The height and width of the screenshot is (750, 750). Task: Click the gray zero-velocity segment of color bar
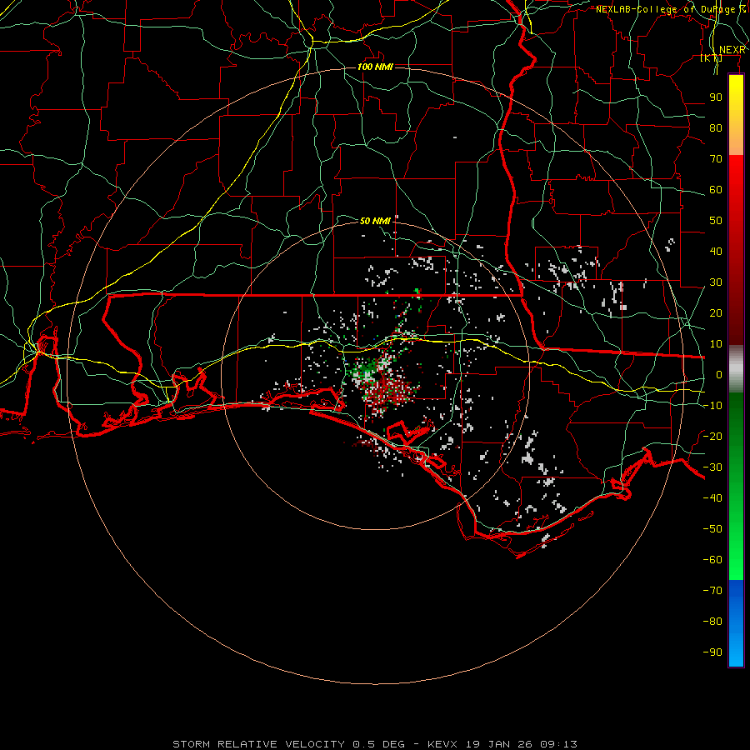[x=736, y=369]
